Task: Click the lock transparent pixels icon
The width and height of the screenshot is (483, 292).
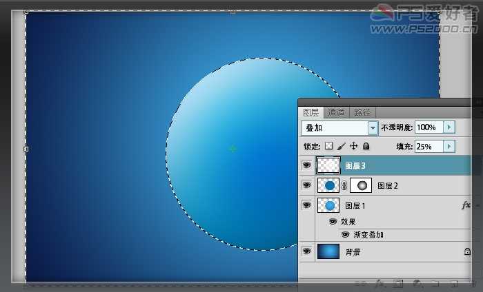Action: (x=329, y=146)
